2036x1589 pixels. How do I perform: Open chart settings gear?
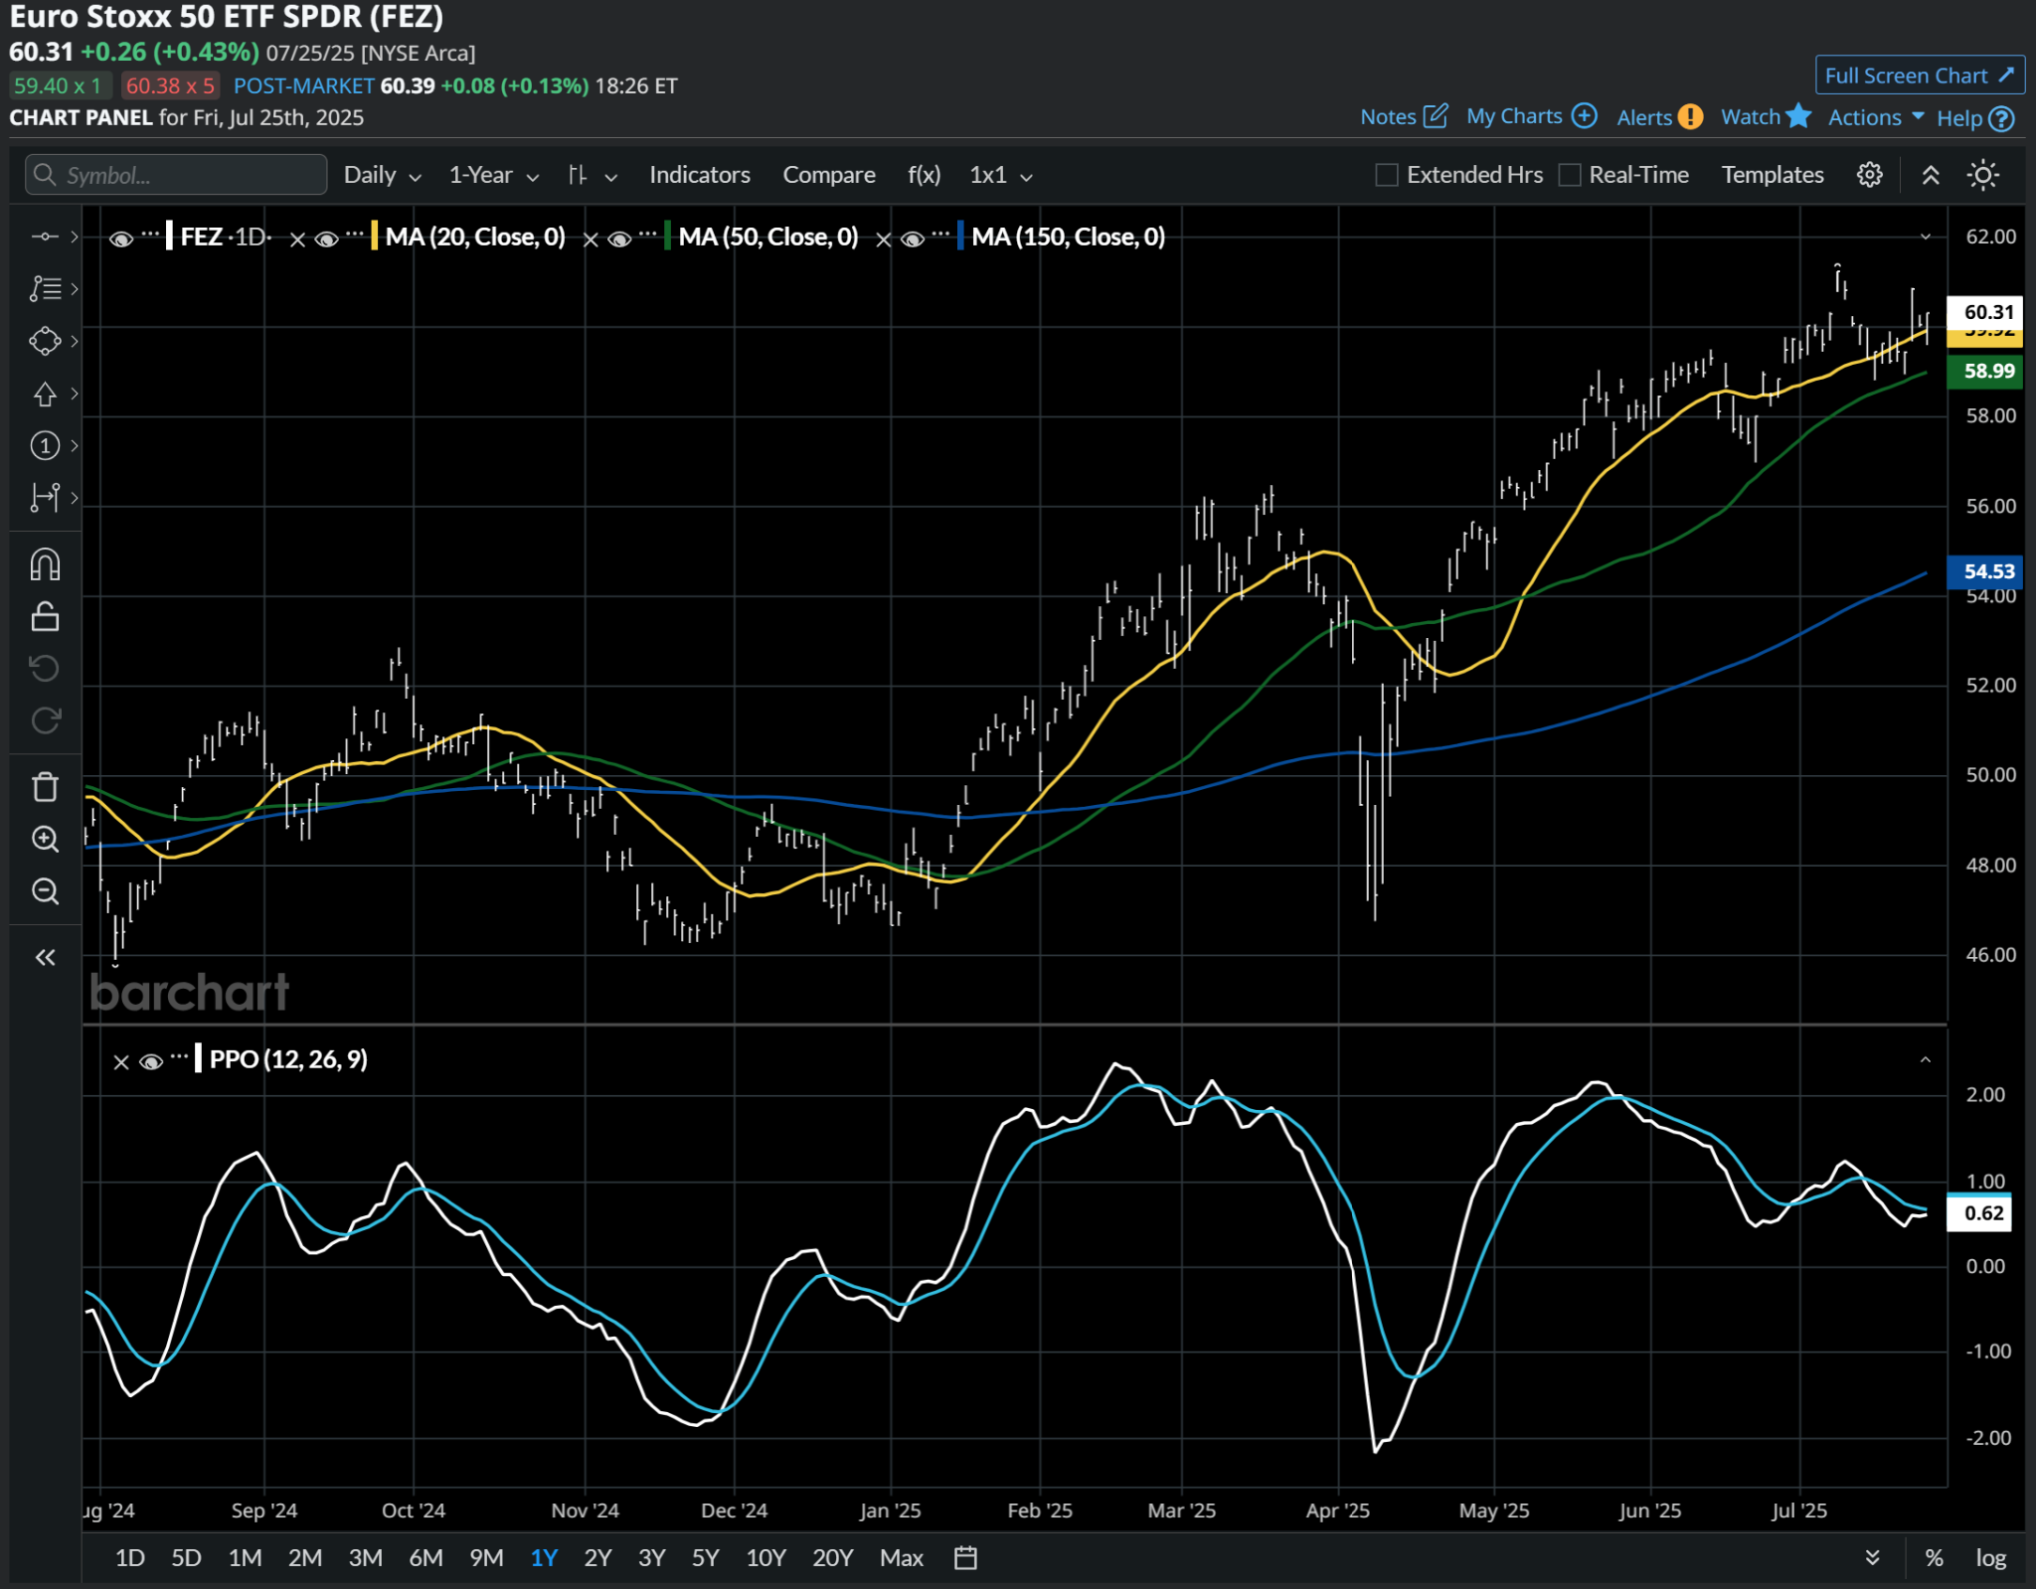pos(1869,175)
